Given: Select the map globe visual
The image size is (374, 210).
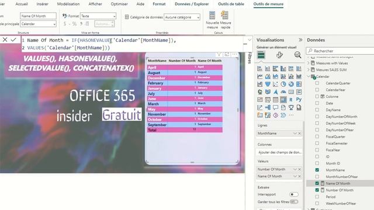Looking at the screenshot, I should click(x=259, y=92).
